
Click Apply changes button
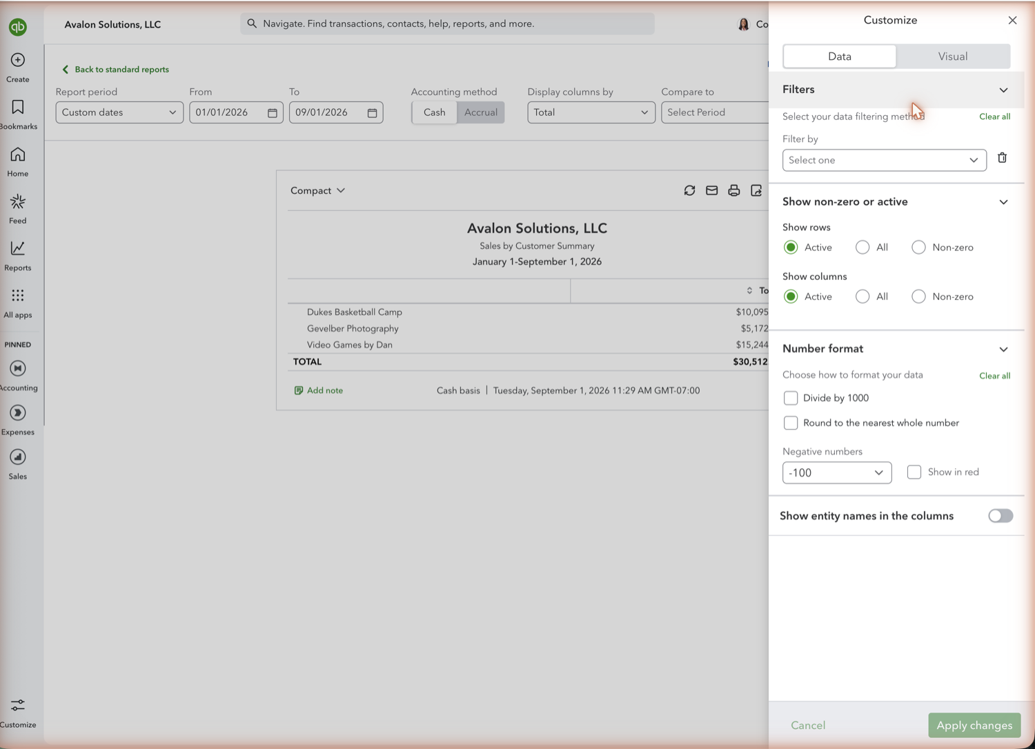(x=974, y=725)
